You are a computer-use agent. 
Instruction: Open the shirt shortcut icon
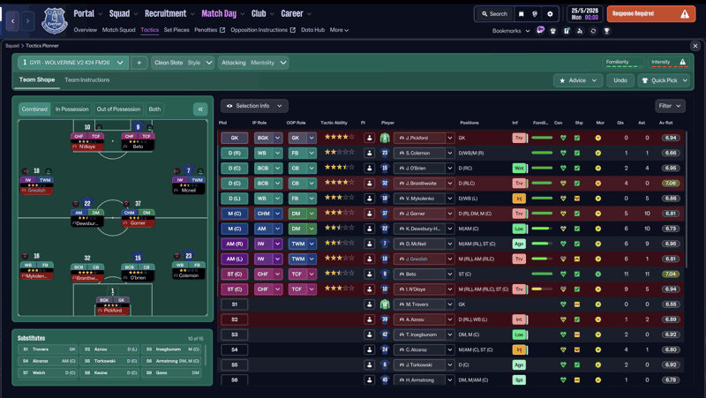click(x=553, y=31)
